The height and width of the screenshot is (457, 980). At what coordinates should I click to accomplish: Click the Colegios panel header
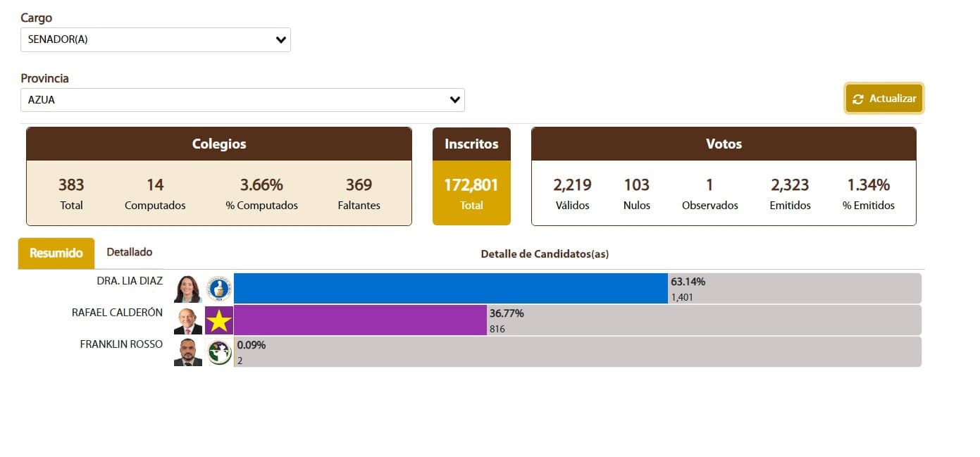pyautogui.click(x=219, y=144)
